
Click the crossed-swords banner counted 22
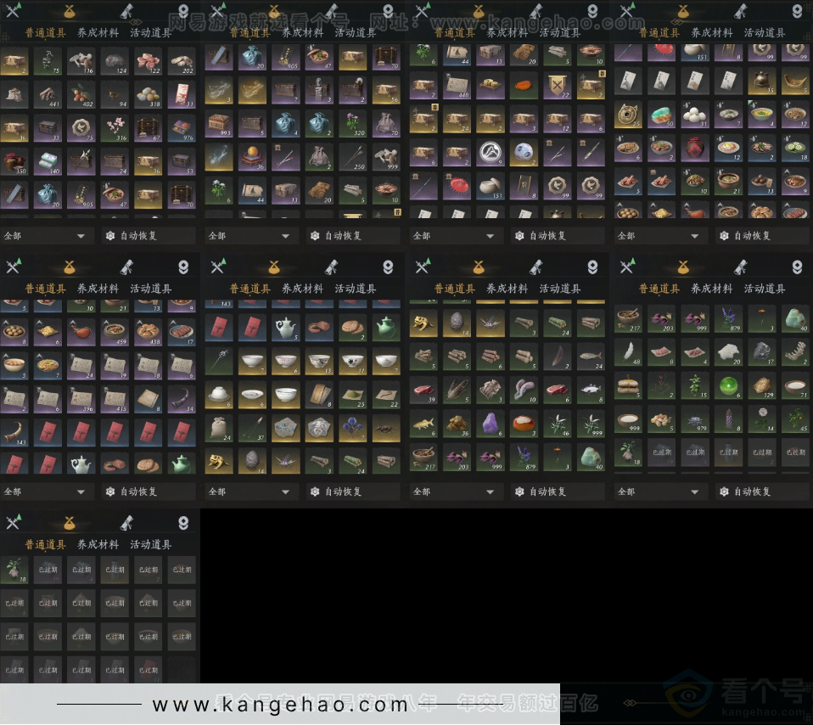coord(558,86)
